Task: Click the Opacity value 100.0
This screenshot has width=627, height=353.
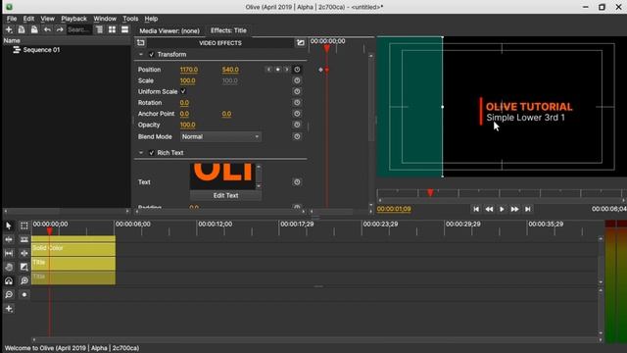Action: coord(187,125)
